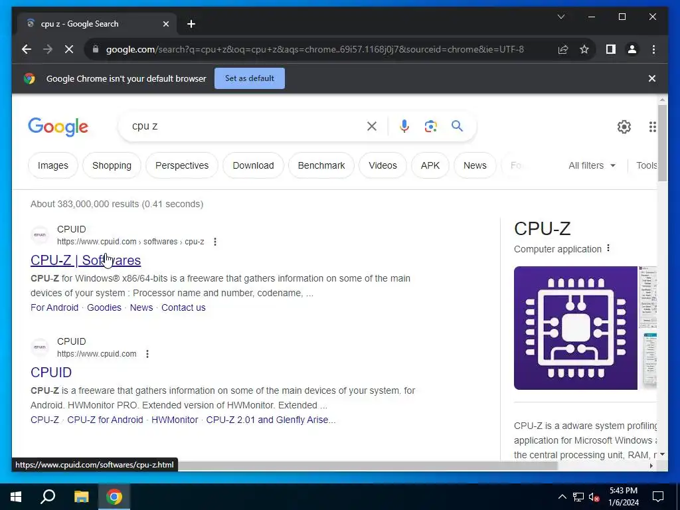Go back with the browser back arrow
Image resolution: width=680 pixels, height=510 pixels.
pyautogui.click(x=27, y=49)
